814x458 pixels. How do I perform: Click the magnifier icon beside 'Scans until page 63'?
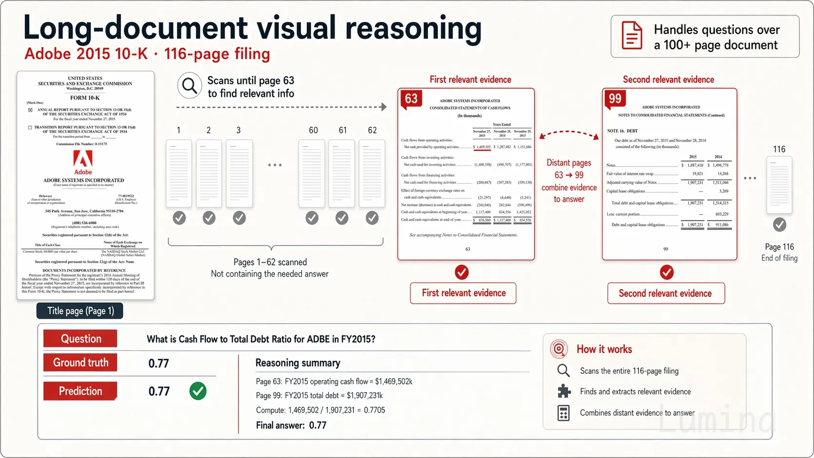pyautogui.click(x=189, y=86)
